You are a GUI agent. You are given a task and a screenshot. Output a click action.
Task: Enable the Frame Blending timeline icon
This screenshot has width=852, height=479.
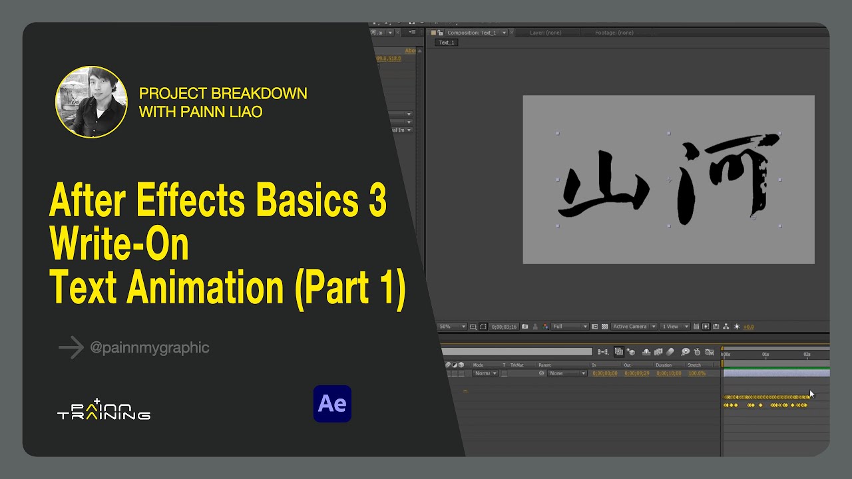[x=658, y=351]
